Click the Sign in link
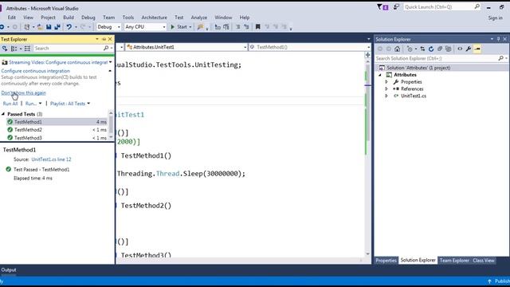510x287 pixels. pyautogui.click(x=496, y=18)
